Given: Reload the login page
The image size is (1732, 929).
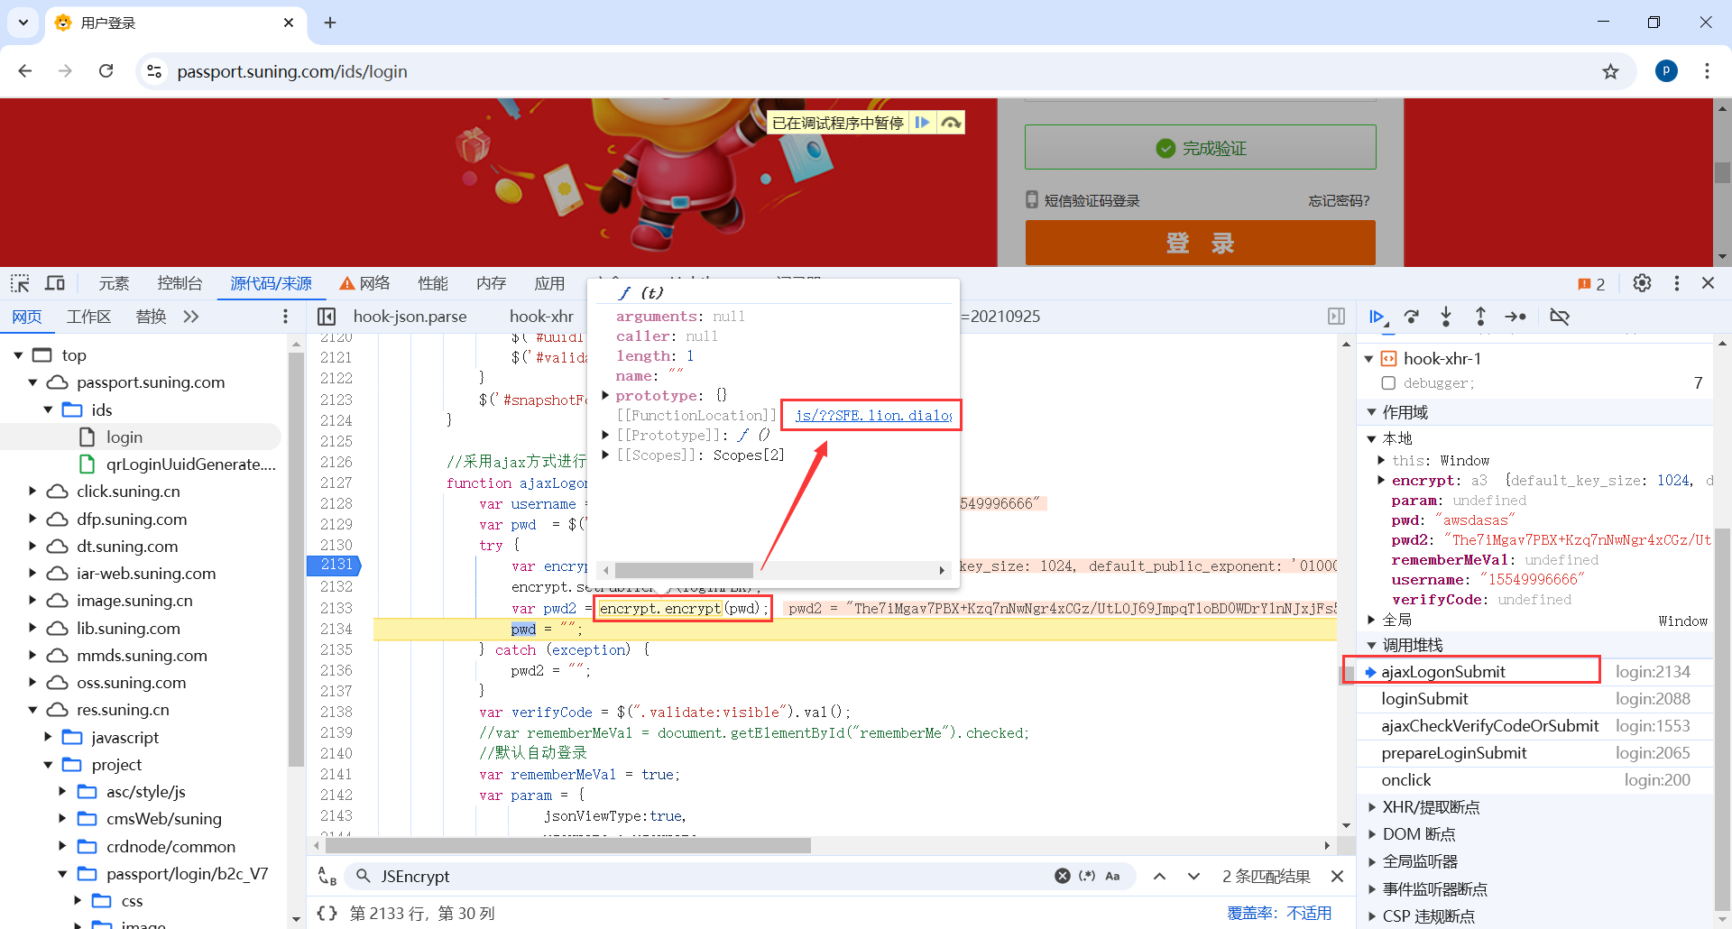Looking at the screenshot, I should [106, 71].
